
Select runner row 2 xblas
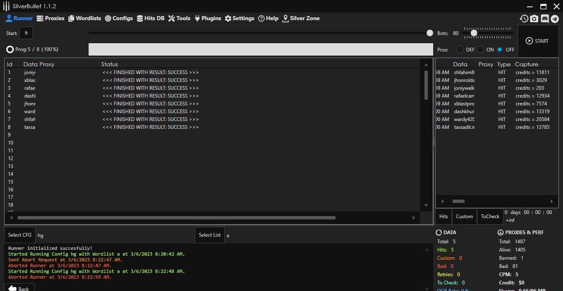pyautogui.click(x=212, y=80)
